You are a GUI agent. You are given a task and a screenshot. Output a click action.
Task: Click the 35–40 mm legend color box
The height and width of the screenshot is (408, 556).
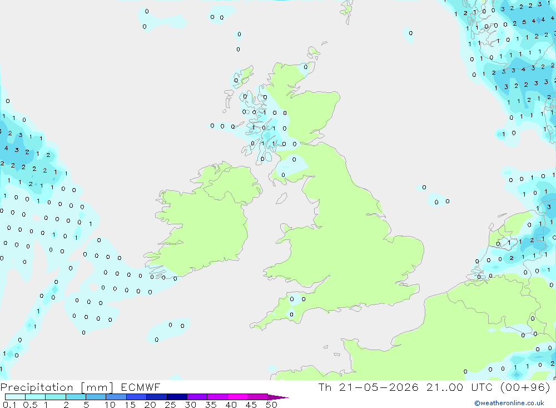[217, 397]
